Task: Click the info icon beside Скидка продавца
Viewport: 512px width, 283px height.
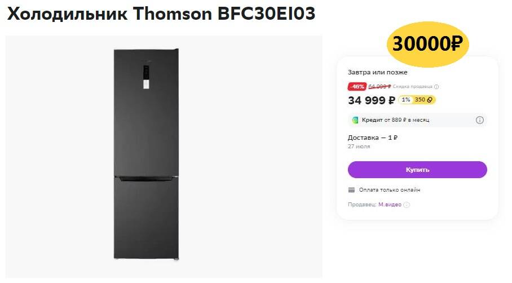Action: 436,87
